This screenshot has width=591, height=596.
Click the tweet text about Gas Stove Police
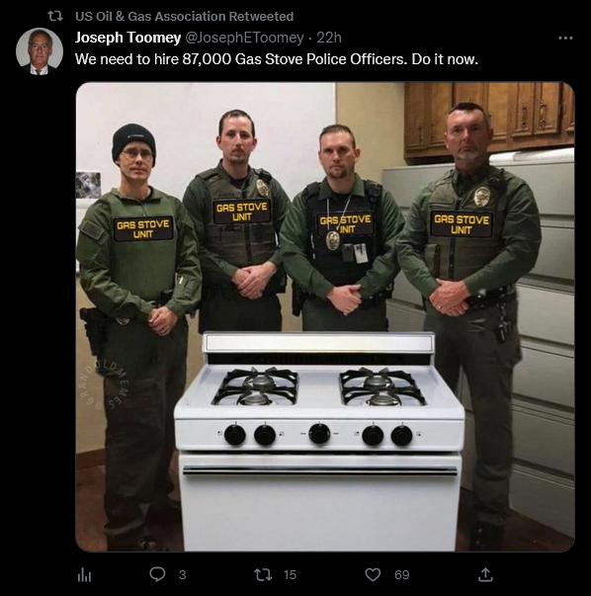(x=277, y=59)
